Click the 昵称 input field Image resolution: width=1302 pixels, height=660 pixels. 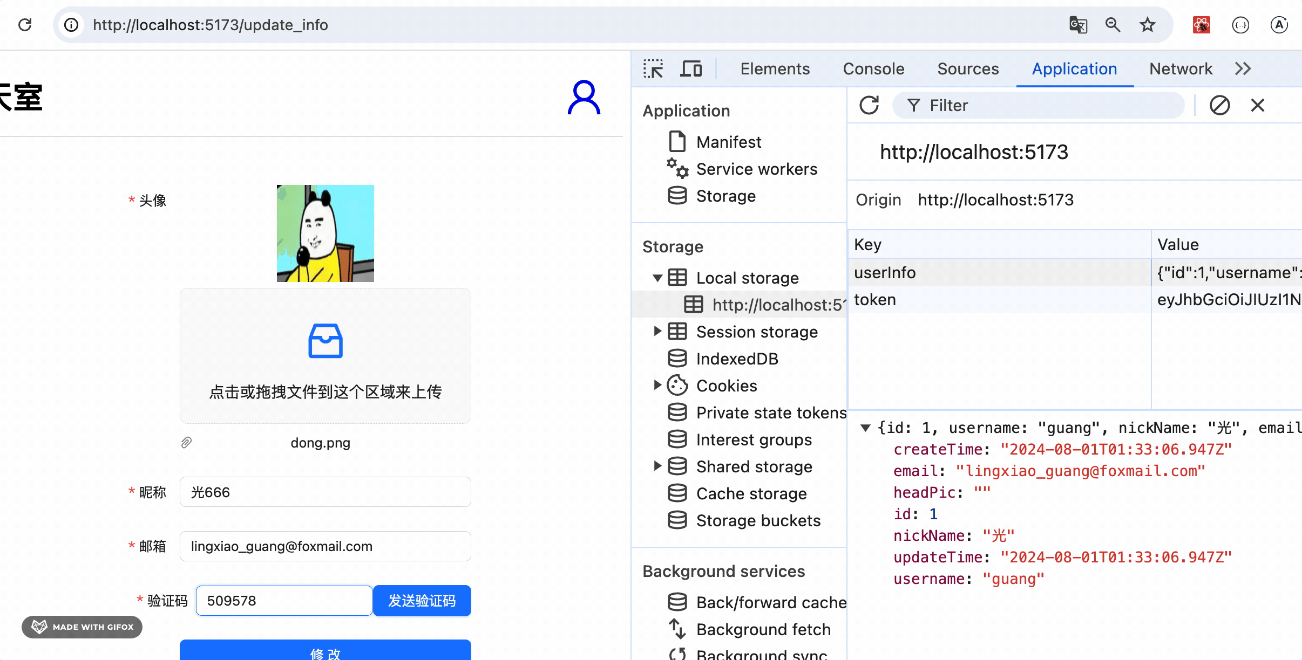pyautogui.click(x=325, y=492)
